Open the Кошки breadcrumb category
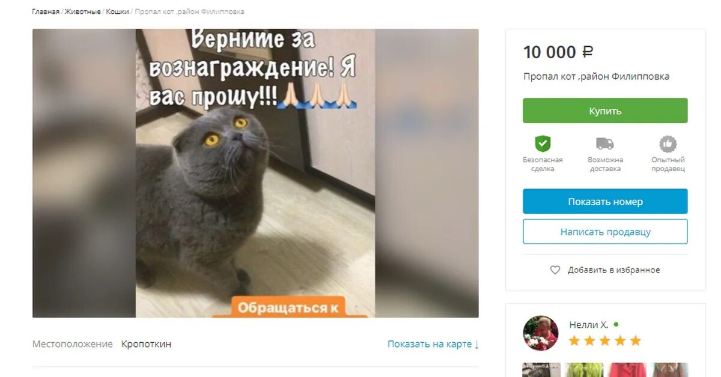 click(118, 11)
